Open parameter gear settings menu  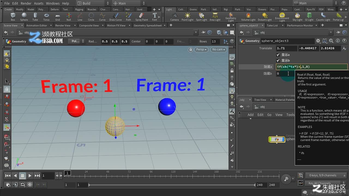coord(318,41)
